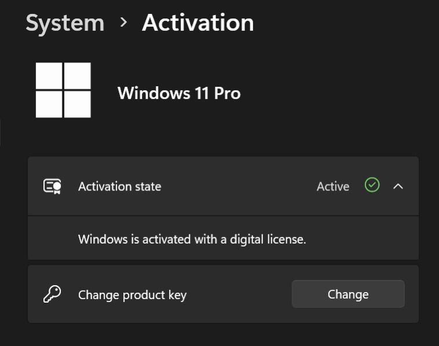Image resolution: width=439 pixels, height=346 pixels.
Task: Click the Windows 11 Pro edition label
Action: [179, 93]
